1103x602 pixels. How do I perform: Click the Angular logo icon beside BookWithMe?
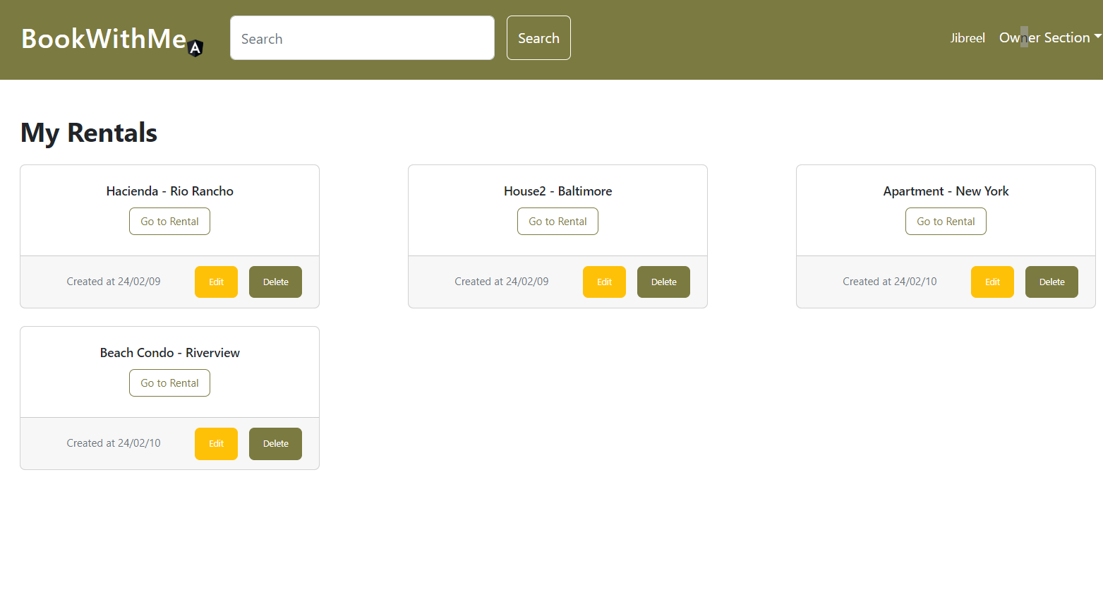(x=195, y=48)
